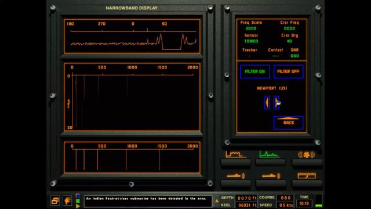The width and height of the screenshot is (371, 209).
Task: Click the Freq Scale value 2000
Action: click(251, 28)
